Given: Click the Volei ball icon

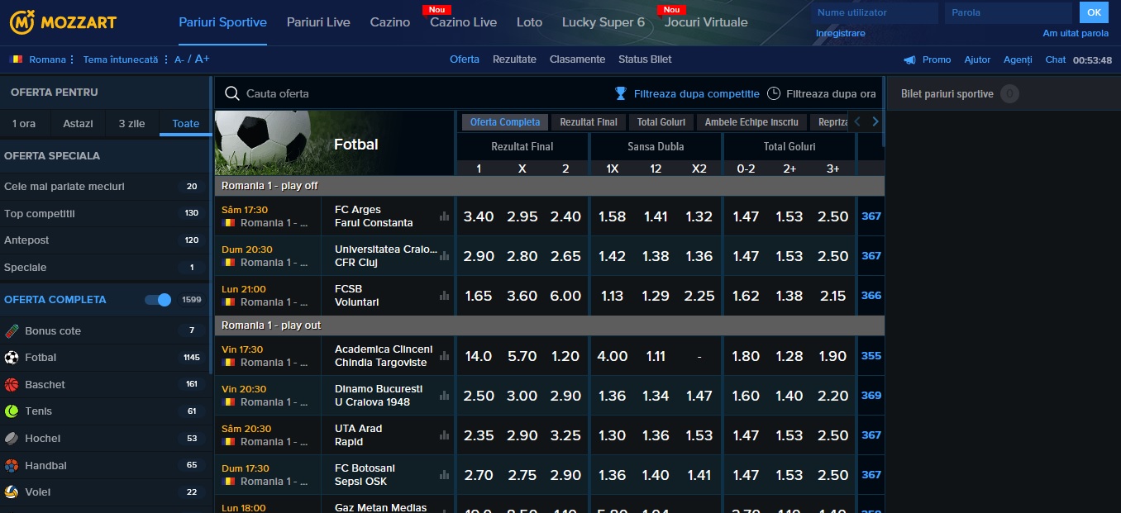Looking at the screenshot, I should point(12,492).
